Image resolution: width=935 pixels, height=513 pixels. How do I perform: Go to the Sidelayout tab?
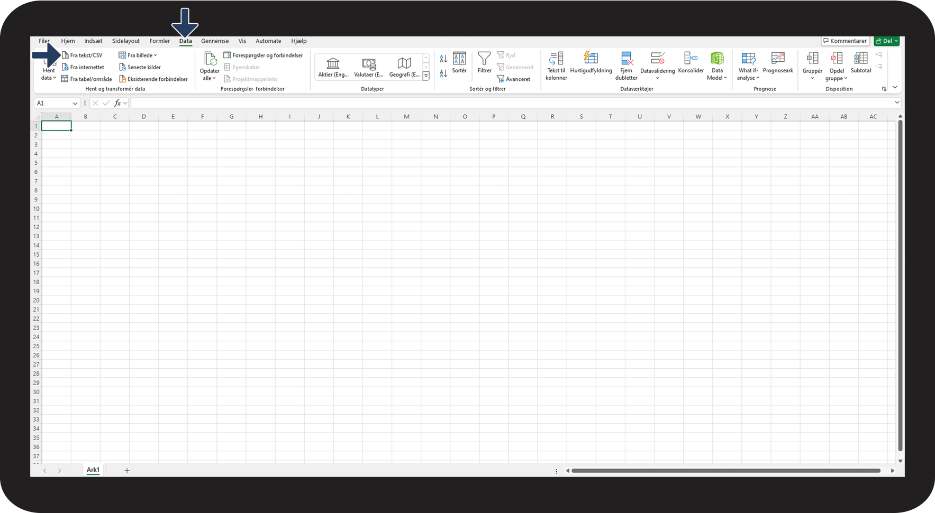(126, 41)
